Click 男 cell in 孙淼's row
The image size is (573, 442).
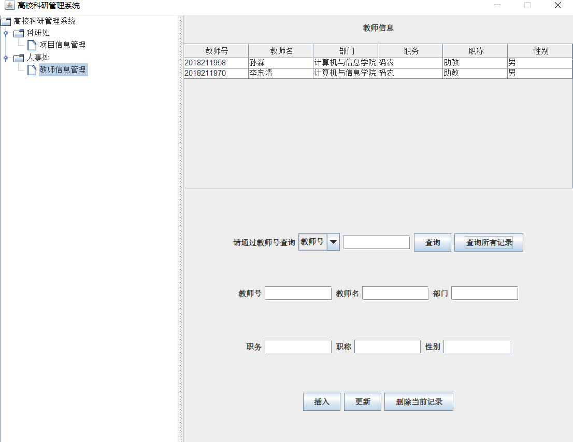click(x=540, y=63)
